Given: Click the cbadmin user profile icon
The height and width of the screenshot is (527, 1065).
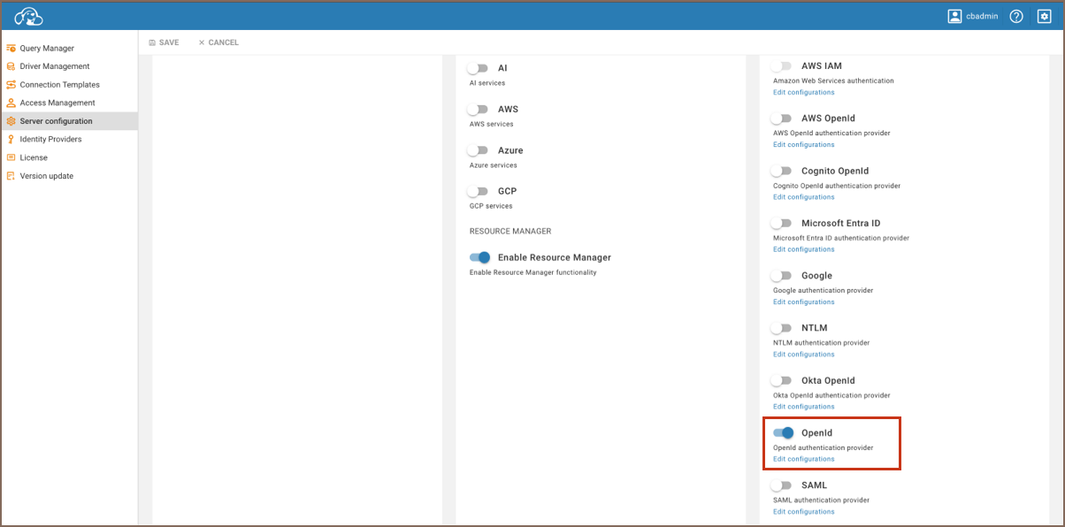Looking at the screenshot, I should [954, 16].
